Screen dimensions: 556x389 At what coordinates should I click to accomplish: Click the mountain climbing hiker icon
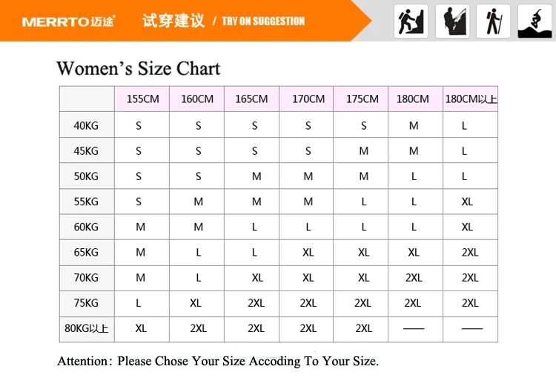(x=411, y=21)
